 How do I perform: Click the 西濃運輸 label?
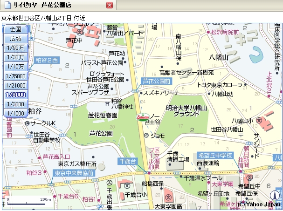(x=208, y=163)
